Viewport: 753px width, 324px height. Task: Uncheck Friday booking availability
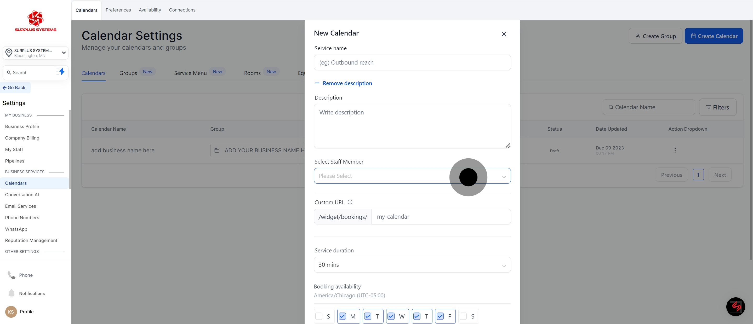click(440, 316)
